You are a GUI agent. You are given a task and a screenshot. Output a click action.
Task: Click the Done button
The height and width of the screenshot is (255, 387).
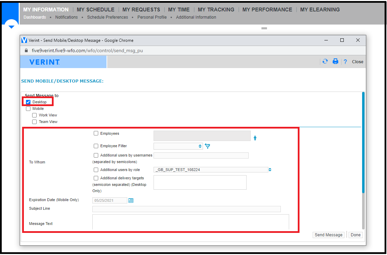coord(356,235)
